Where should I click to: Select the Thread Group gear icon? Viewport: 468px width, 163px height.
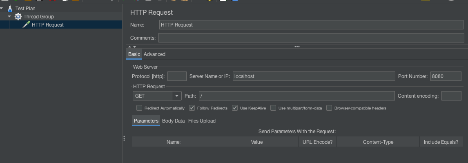(18, 16)
